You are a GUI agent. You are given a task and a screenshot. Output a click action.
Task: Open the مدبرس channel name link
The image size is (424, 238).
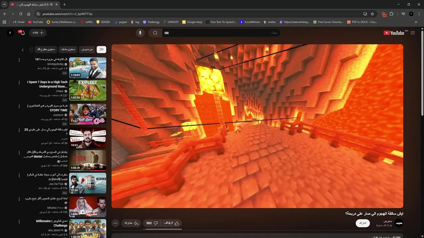(x=388, y=221)
